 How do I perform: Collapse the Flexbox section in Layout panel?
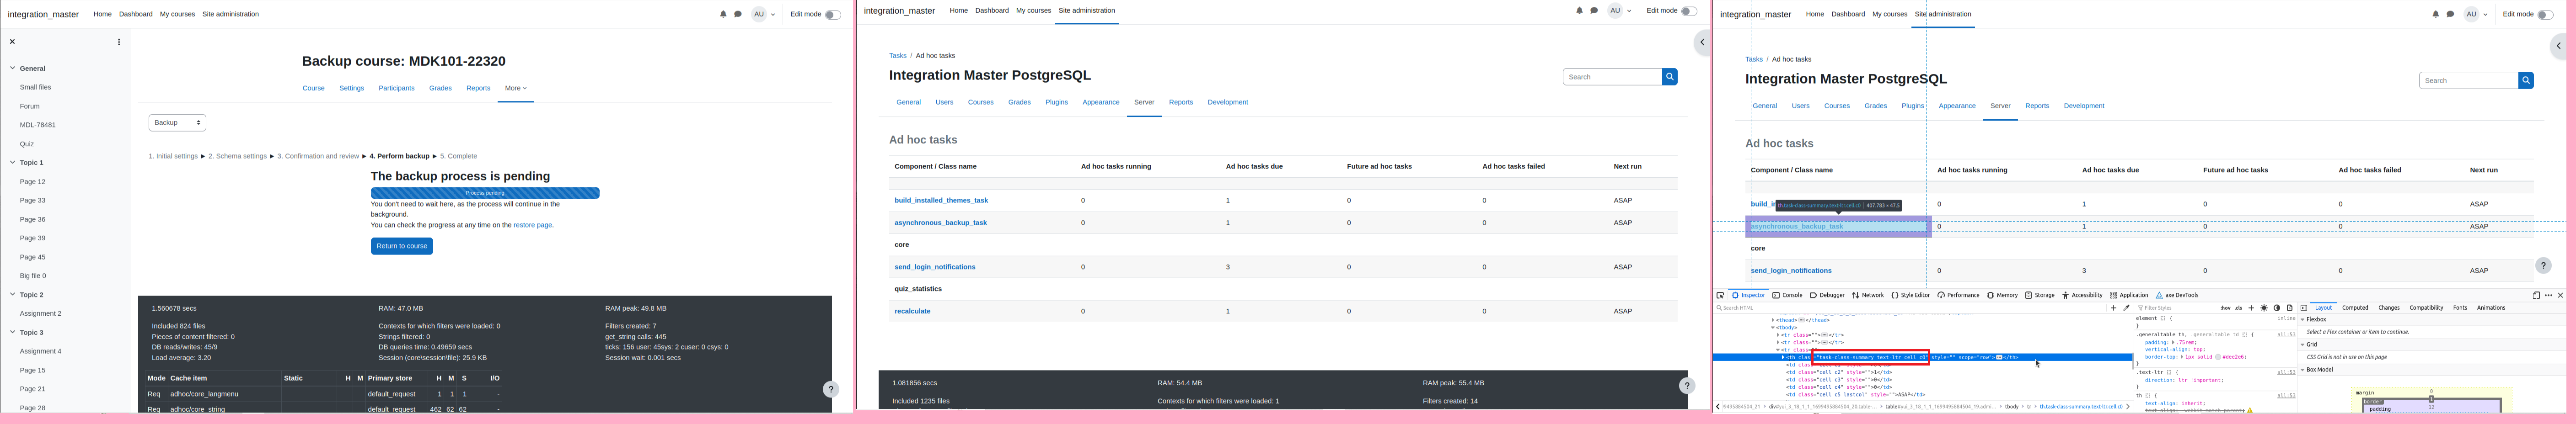(2302, 319)
